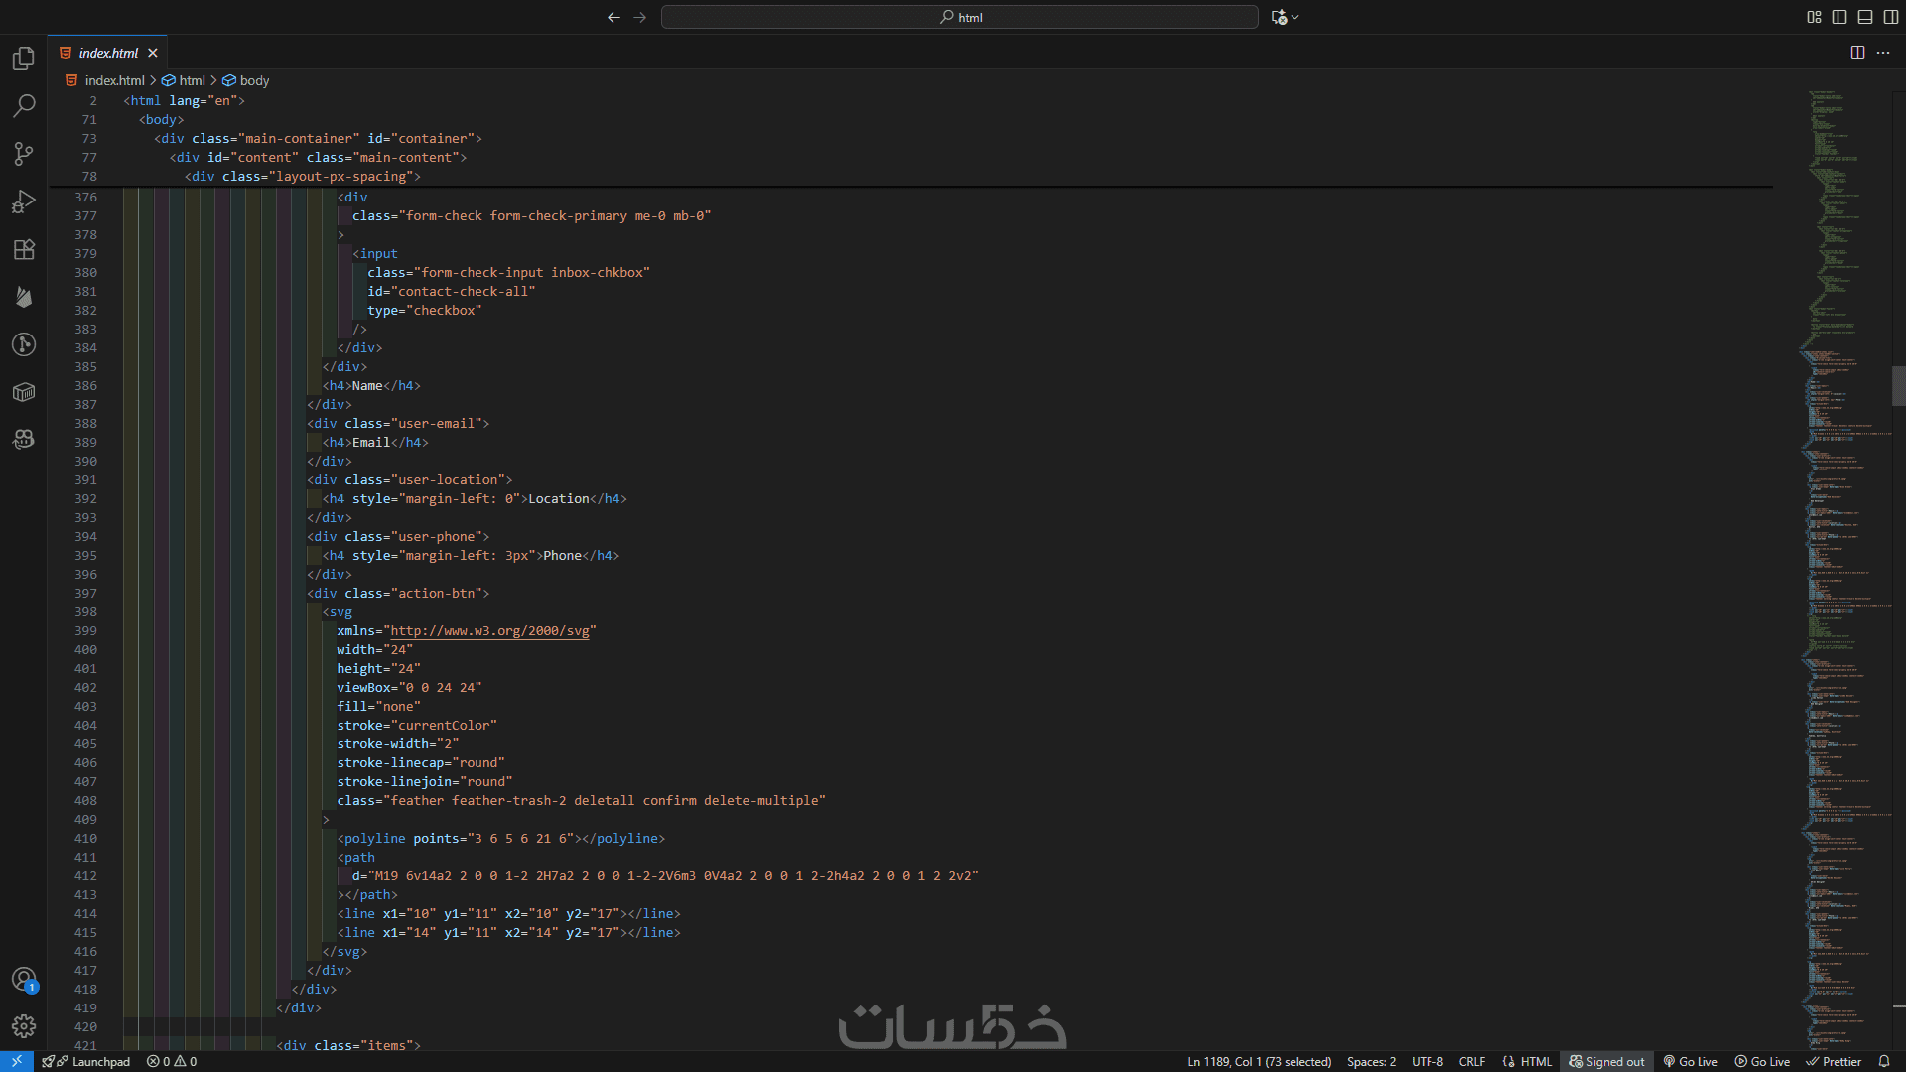
Task: Open the Spaces: 2 indentation selector
Action: tap(1371, 1061)
